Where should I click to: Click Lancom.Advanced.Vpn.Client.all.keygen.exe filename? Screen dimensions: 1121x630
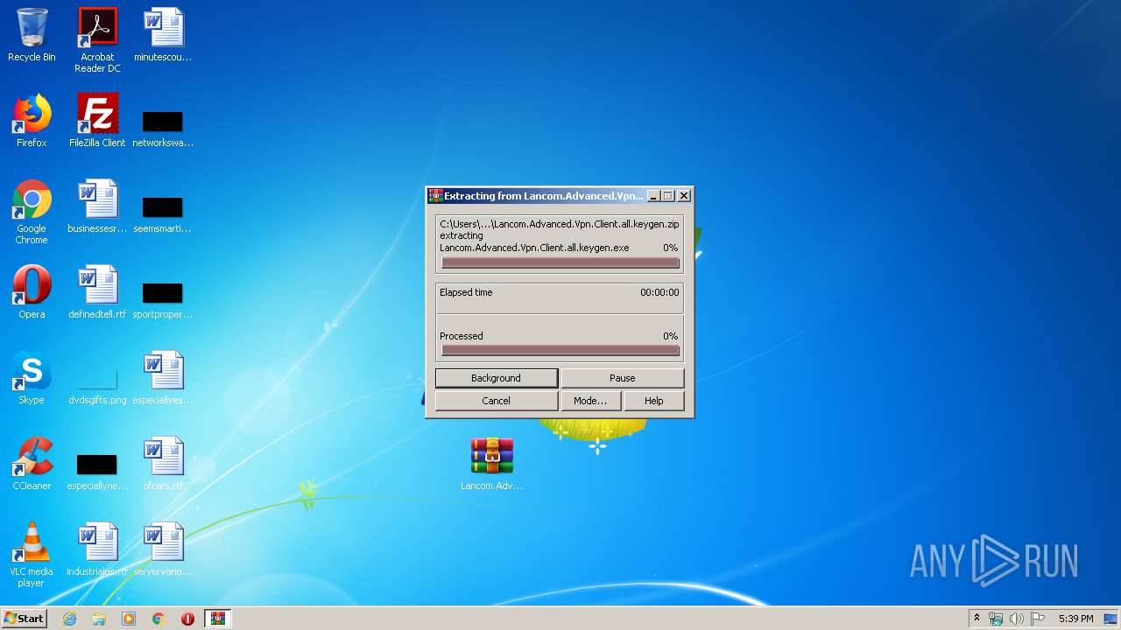point(534,248)
